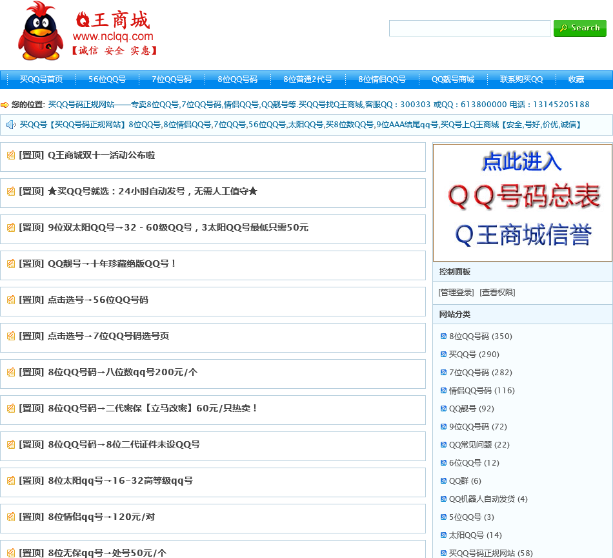This screenshot has height=558, width=613.
Task: Click the 查看权限 link
Action: [497, 293]
